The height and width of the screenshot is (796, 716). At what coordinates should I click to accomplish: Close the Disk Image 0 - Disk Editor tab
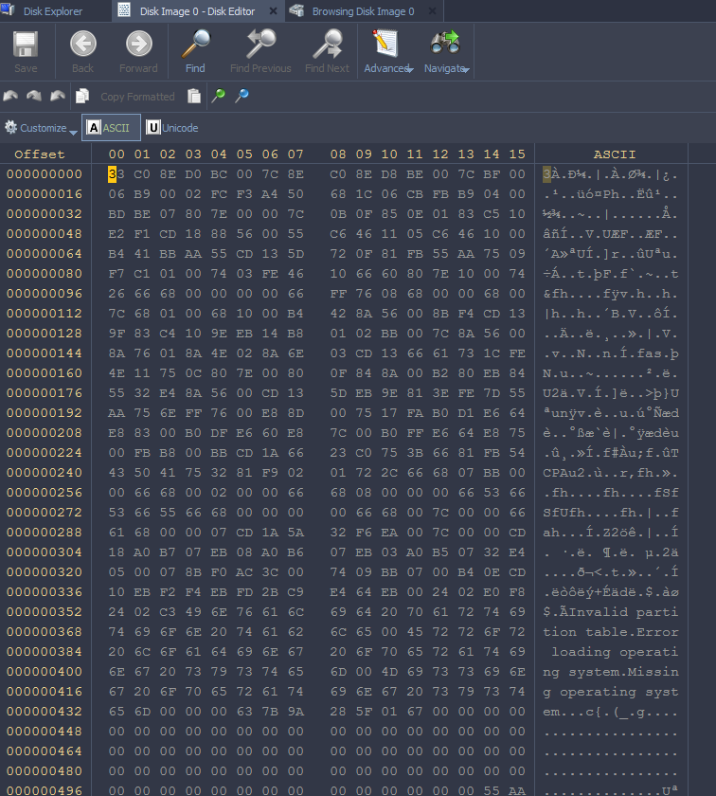tap(273, 12)
